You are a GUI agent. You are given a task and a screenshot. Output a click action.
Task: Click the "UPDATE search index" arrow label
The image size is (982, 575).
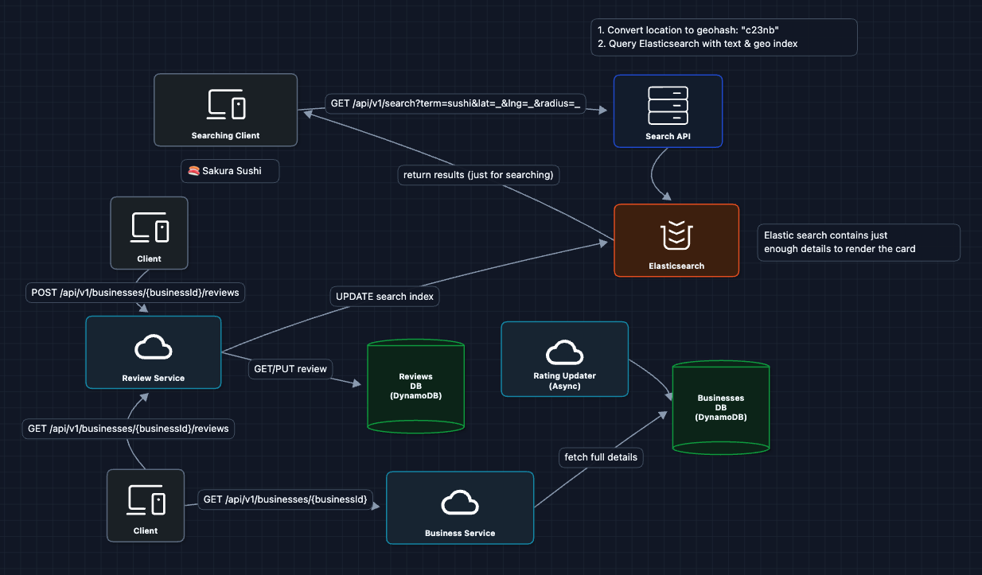[x=385, y=297]
